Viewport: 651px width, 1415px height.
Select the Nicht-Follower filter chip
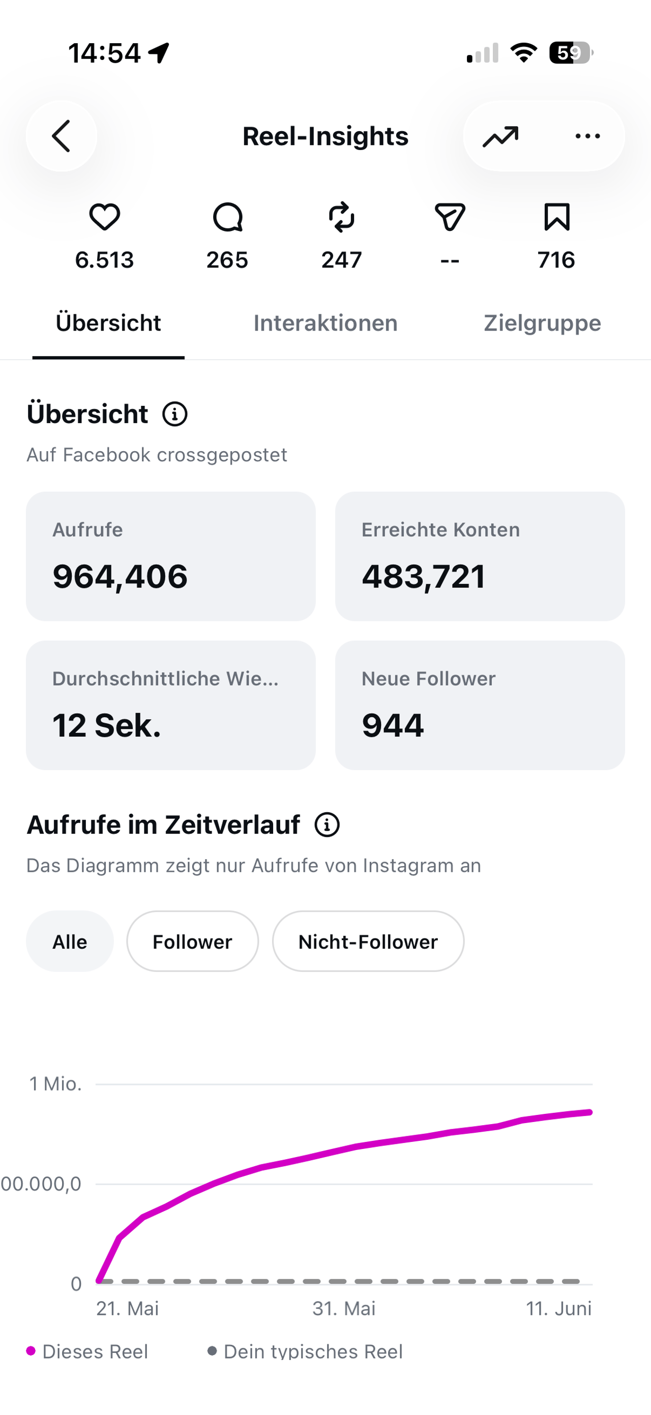(x=368, y=941)
